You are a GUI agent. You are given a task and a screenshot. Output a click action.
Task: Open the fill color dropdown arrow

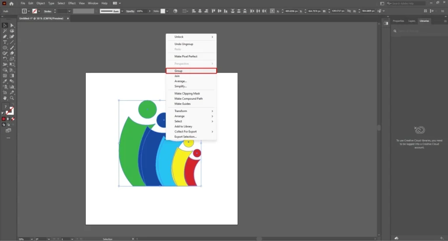(29, 11)
